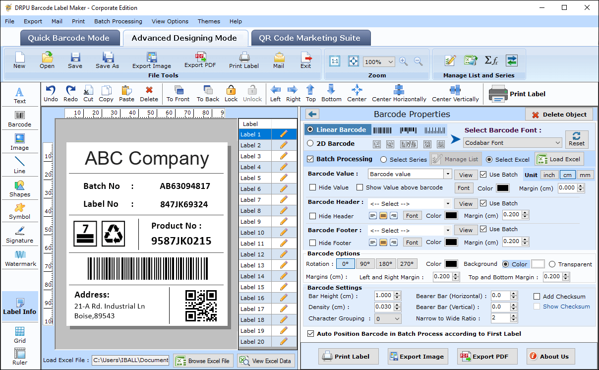Click toolbar Print Label printer icon

(x=244, y=58)
